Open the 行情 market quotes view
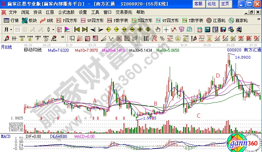This screenshot has width=262, height=152. click(11, 21)
